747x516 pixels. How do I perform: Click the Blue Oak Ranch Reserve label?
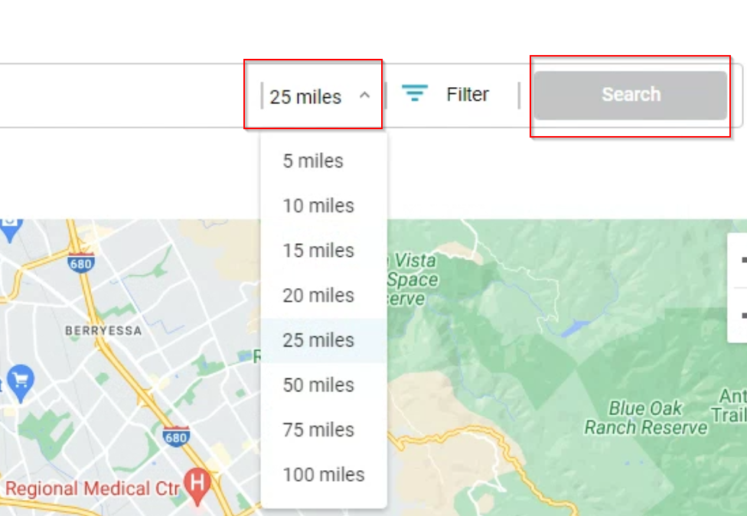pyautogui.click(x=646, y=418)
